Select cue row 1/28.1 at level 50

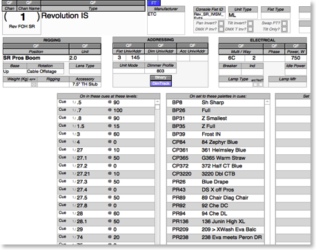pyautogui.click(x=106, y=222)
